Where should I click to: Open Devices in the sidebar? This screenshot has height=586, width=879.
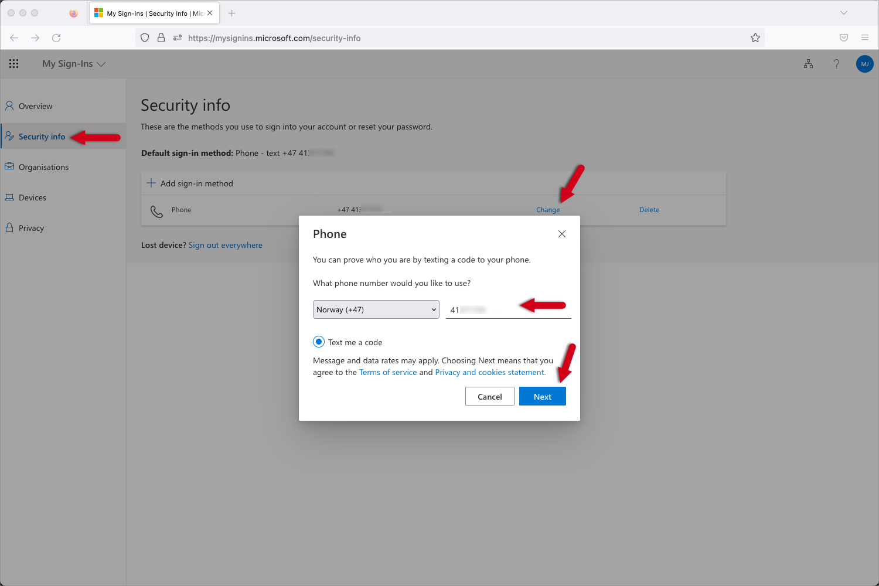(x=32, y=197)
